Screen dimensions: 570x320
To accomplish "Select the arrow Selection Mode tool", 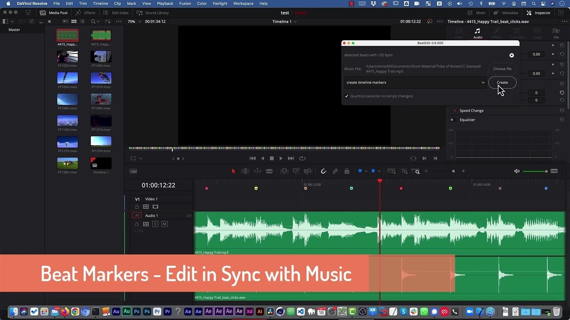I will [x=233, y=171].
